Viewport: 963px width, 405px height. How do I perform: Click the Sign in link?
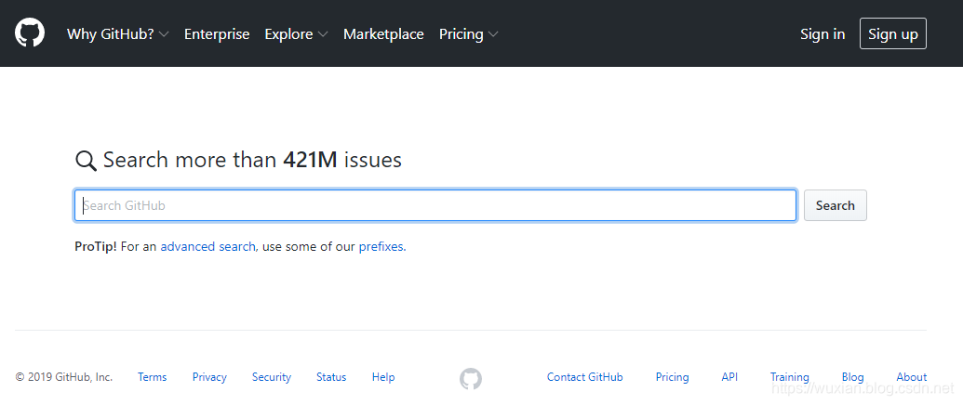click(823, 34)
